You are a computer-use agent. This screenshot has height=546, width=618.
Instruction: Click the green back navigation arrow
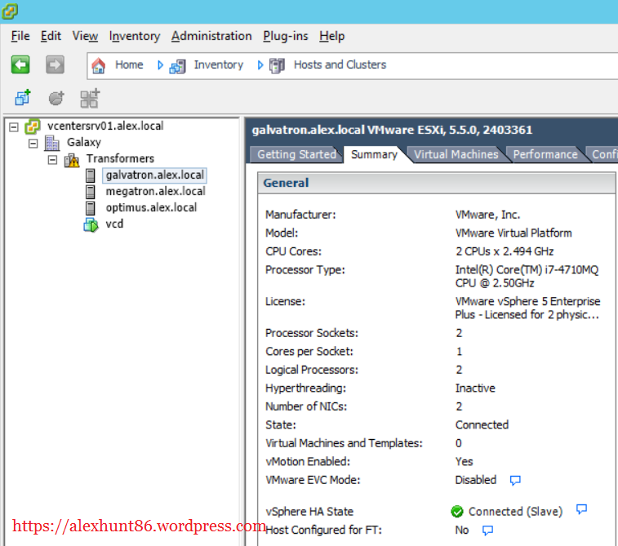point(20,64)
